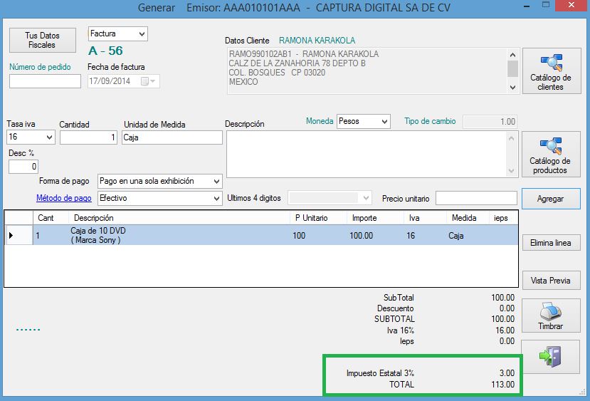Click the Cantidad input field

88,137
